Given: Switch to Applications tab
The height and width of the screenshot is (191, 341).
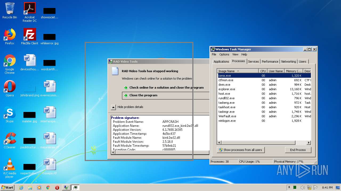Looking at the screenshot, I should [221, 62].
